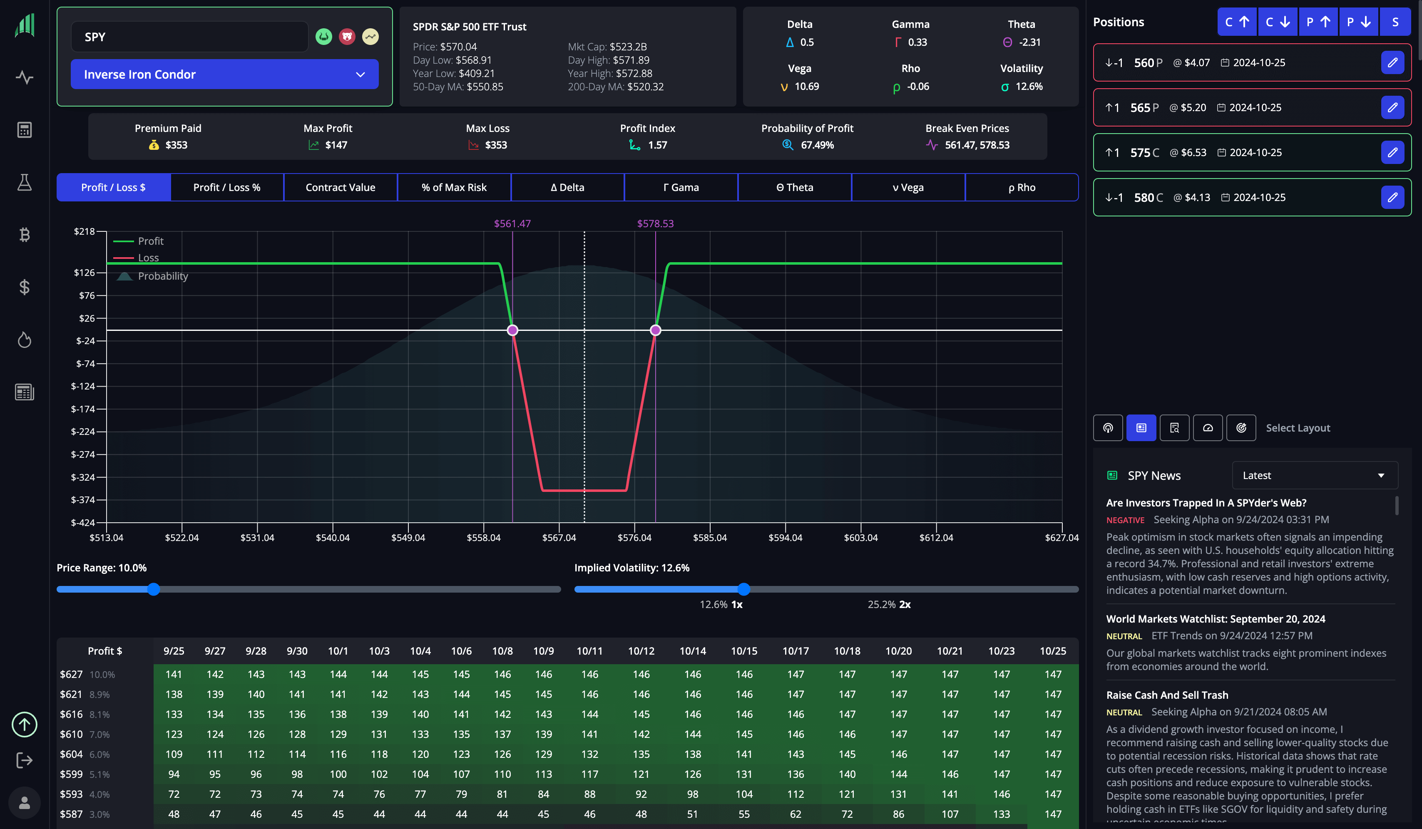Image resolution: width=1422 pixels, height=829 pixels.
Task: Click the S stock button
Action: 1395,22
